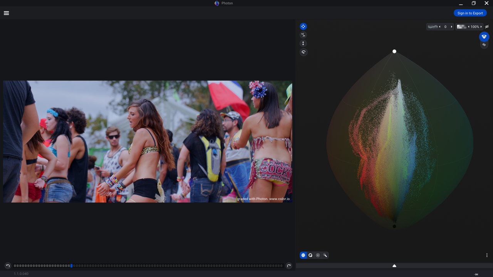
Task: Close the Photon window
Action: click(486, 3)
